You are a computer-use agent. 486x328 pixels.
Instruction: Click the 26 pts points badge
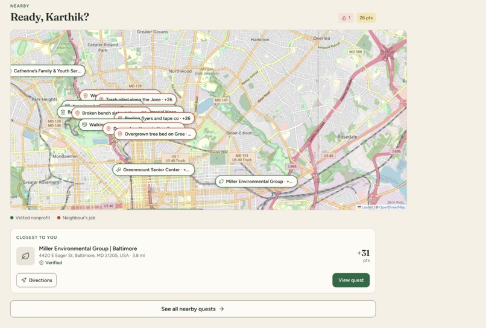click(x=366, y=18)
